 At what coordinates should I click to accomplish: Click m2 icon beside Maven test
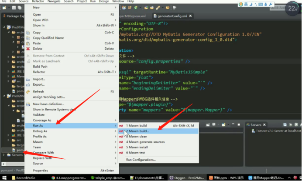[121, 153]
